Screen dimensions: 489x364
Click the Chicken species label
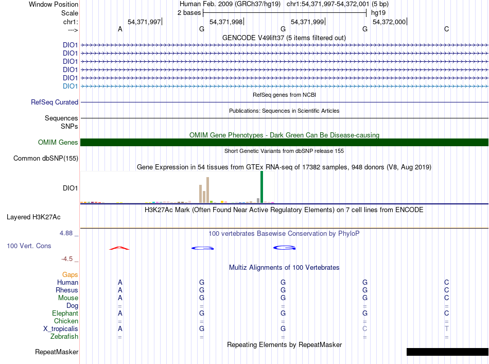tap(66, 321)
